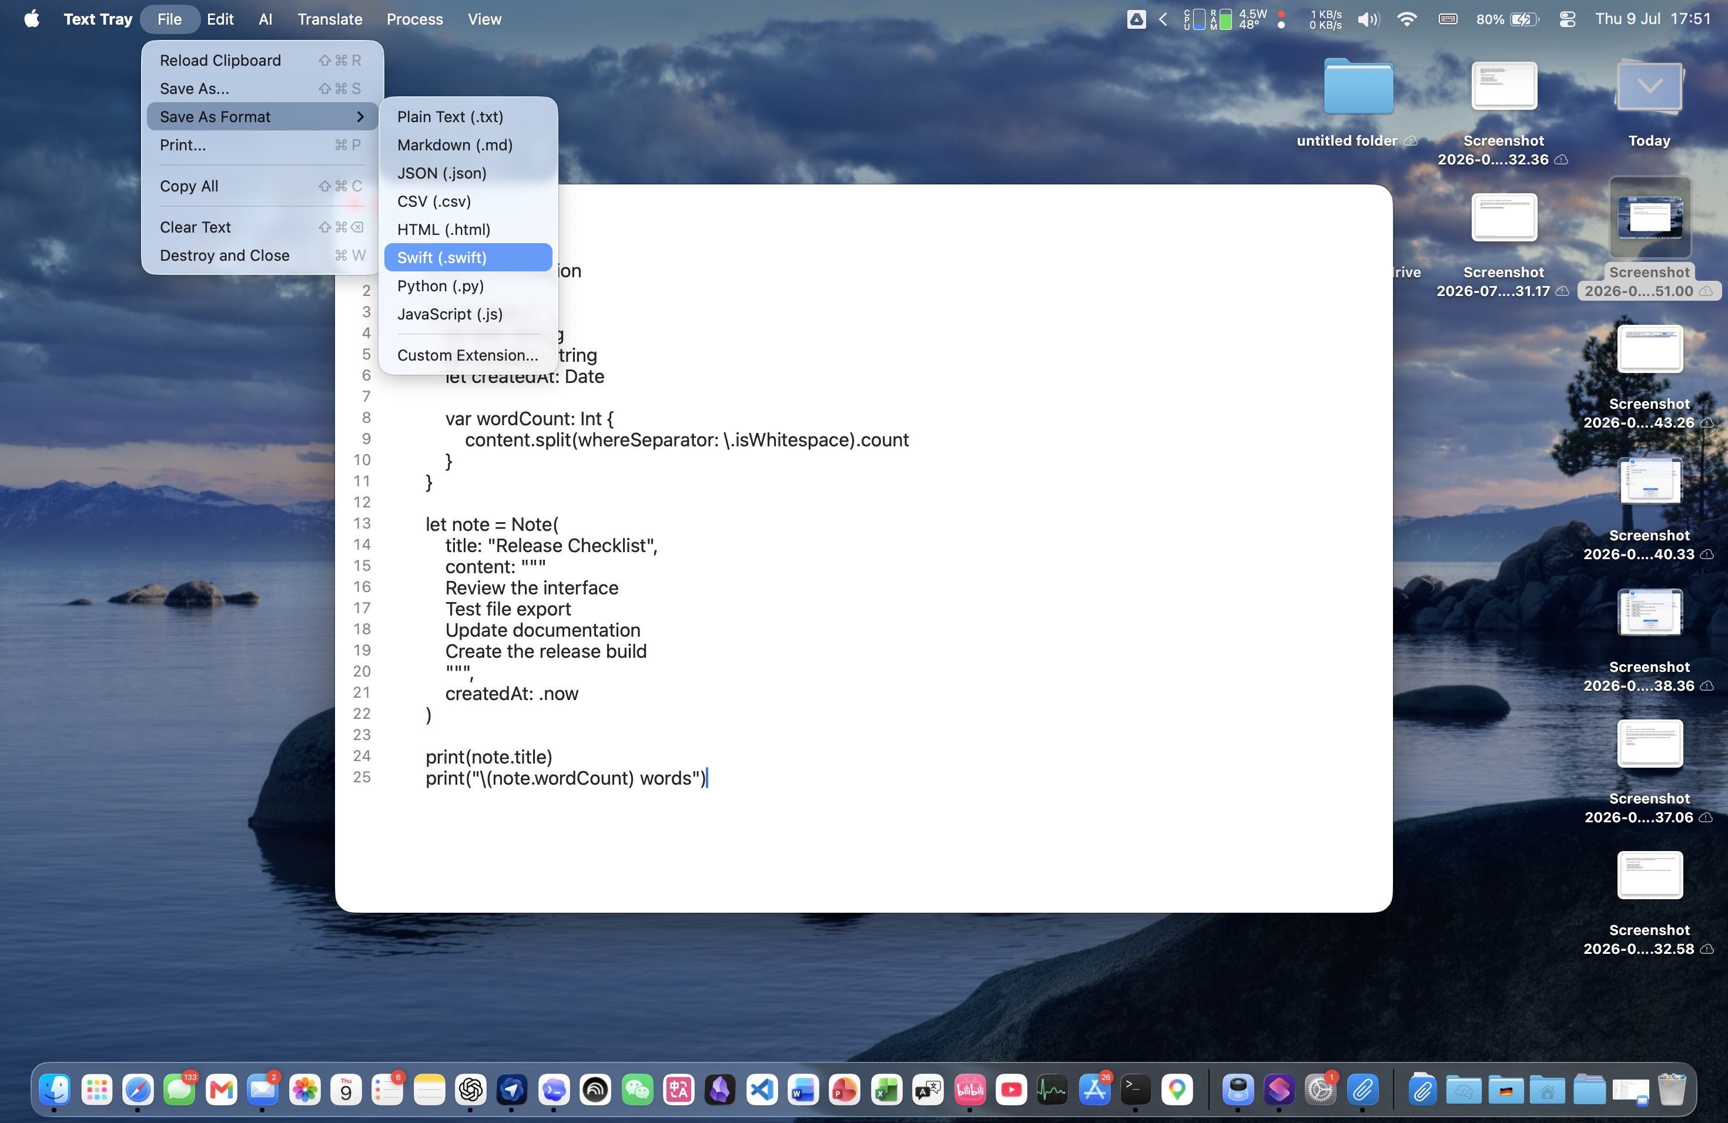Launch Safari from the Dock

click(138, 1089)
